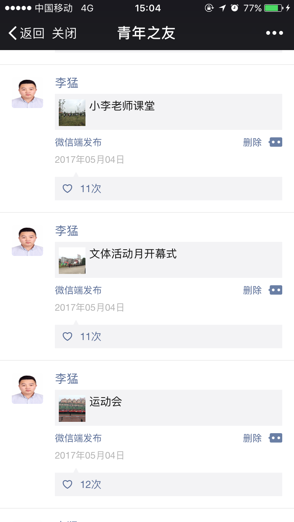
Task: Delete the 文体活动月开幕式 post
Action: [252, 290]
